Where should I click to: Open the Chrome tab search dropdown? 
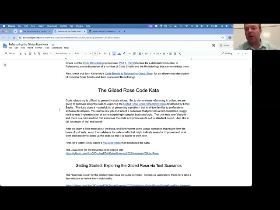click(15, 31)
